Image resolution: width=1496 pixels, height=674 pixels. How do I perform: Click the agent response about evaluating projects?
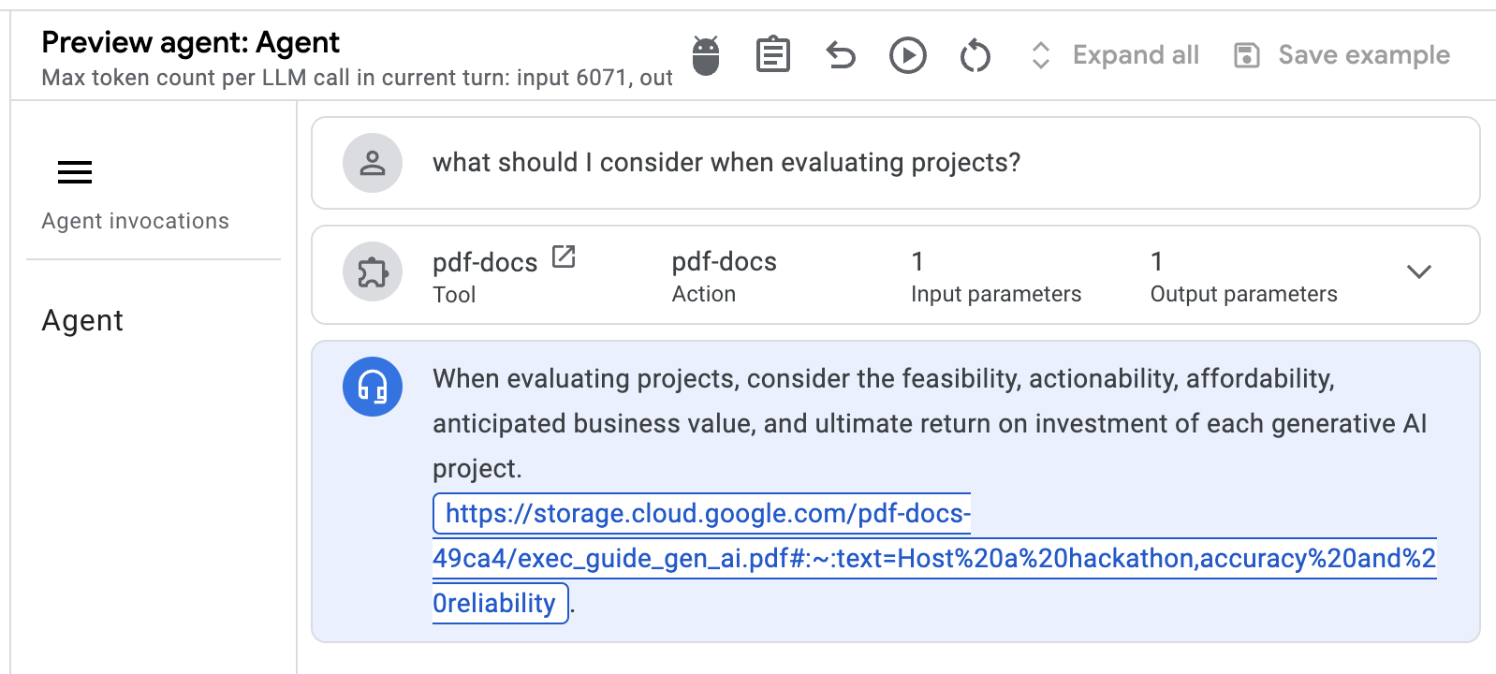tap(930, 423)
